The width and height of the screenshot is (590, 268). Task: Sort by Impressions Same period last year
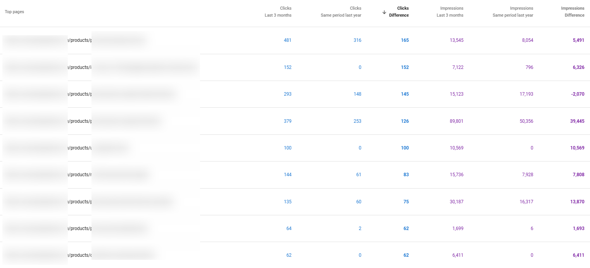[x=512, y=12]
